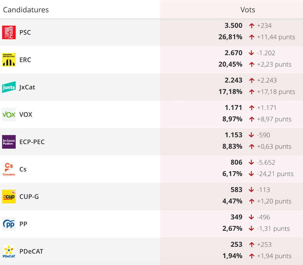Click the down arrow next to -1.202
This screenshot has width=303, height=265.
tap(251, 53)
